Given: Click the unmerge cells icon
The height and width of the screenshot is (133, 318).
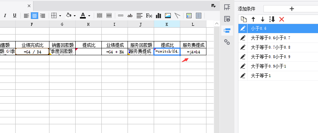Looking at the screenshot, I should coord(109,16).
